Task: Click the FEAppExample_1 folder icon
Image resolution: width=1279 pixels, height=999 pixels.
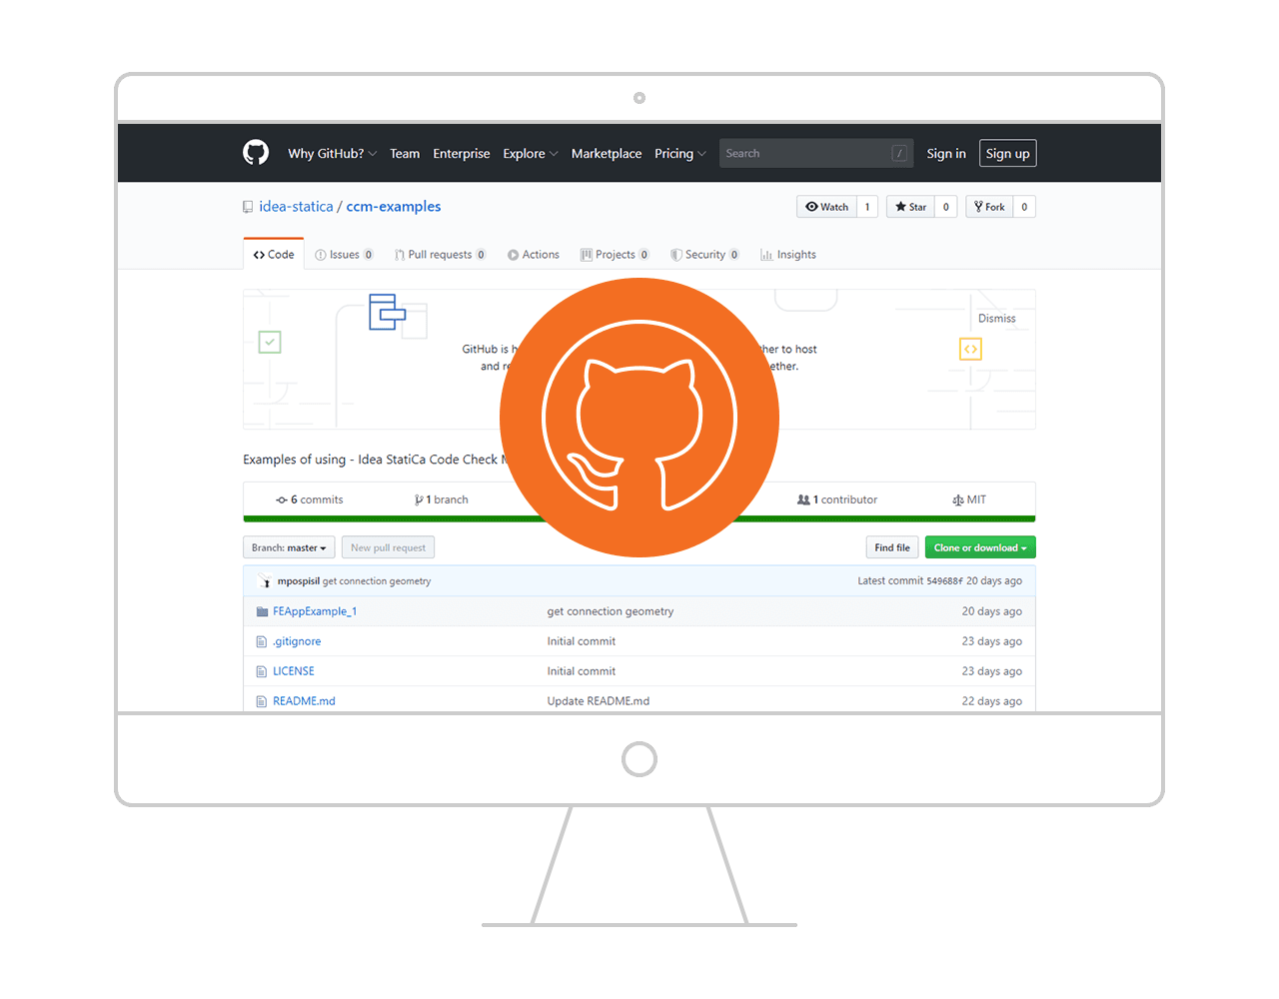Action: pos(262,611)
